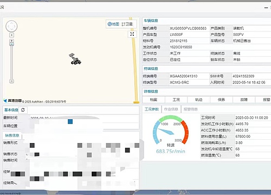Click the map zoom-in plus button

tap(11, 41)
